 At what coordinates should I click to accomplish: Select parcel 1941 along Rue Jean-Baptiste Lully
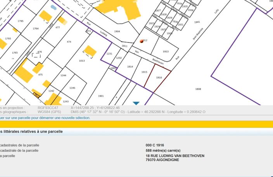[197, 22]
